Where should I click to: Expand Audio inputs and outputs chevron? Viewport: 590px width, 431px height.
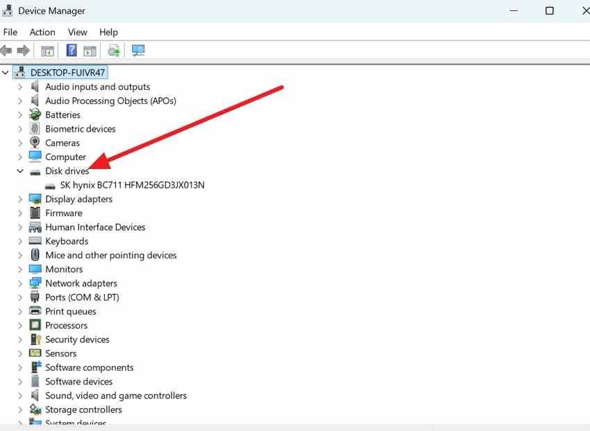click(x=20, y=87)
